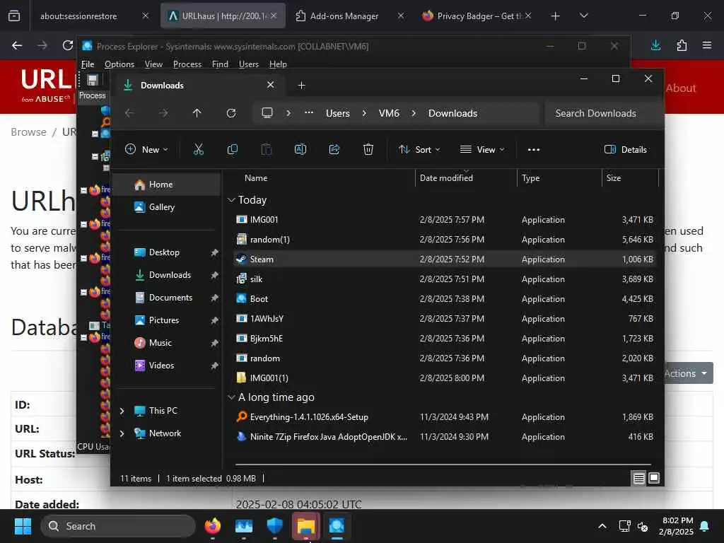Refresh the Downloads folder view
Image resolution: width=724 pixels, height=543 pixels.
[231, 113]
